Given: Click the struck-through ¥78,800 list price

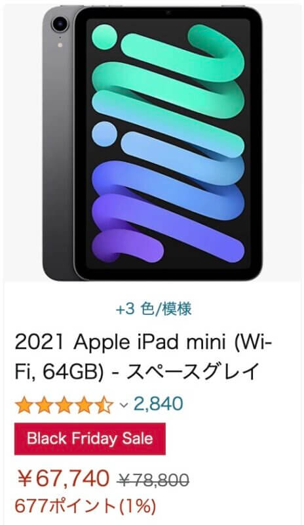Looking at the screenshot, I should pyautogui.click(x=154, y=480).
